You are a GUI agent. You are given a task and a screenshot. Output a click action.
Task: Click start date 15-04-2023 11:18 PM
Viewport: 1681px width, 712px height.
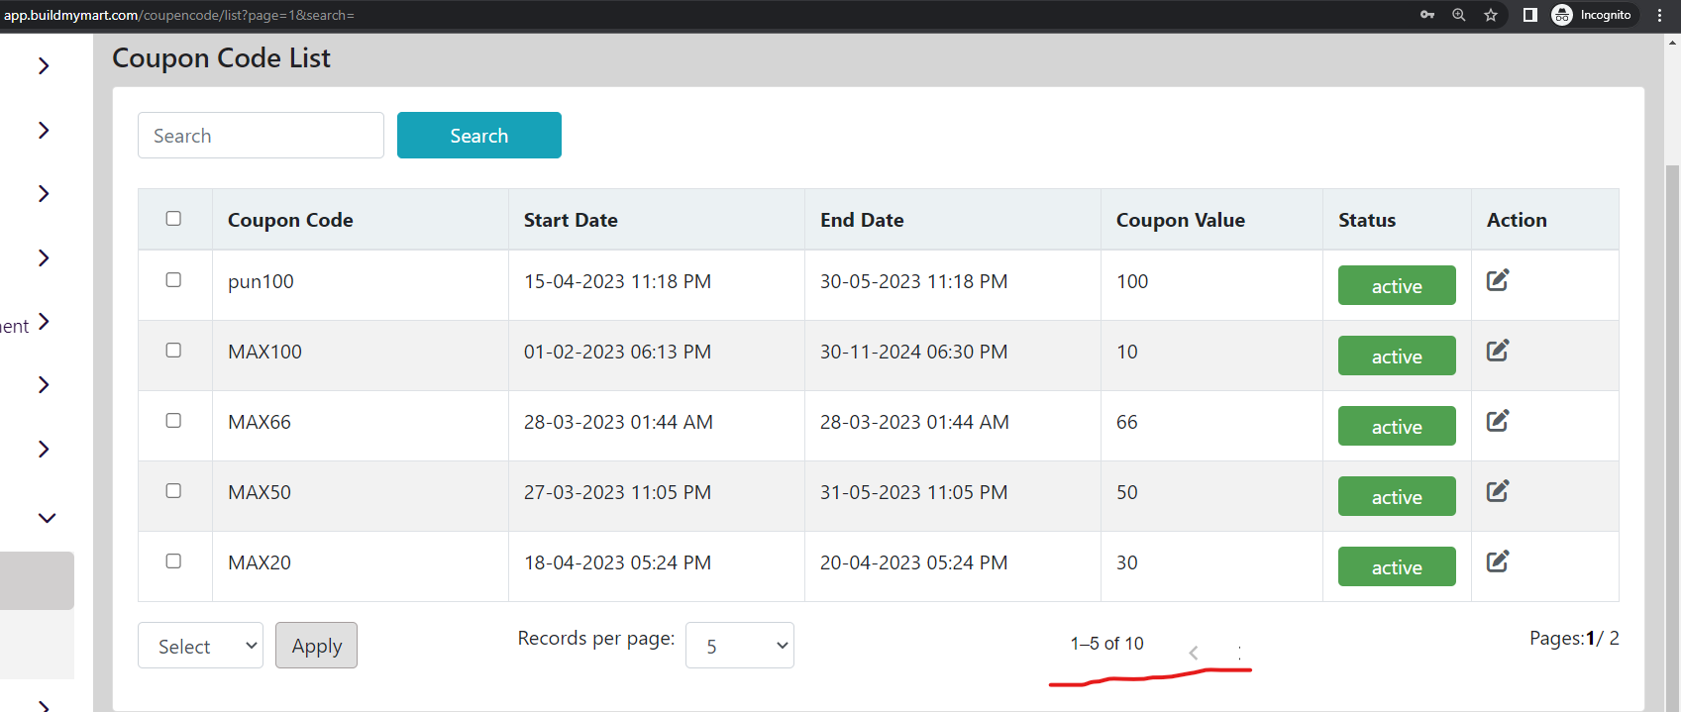tap(617, 281)
